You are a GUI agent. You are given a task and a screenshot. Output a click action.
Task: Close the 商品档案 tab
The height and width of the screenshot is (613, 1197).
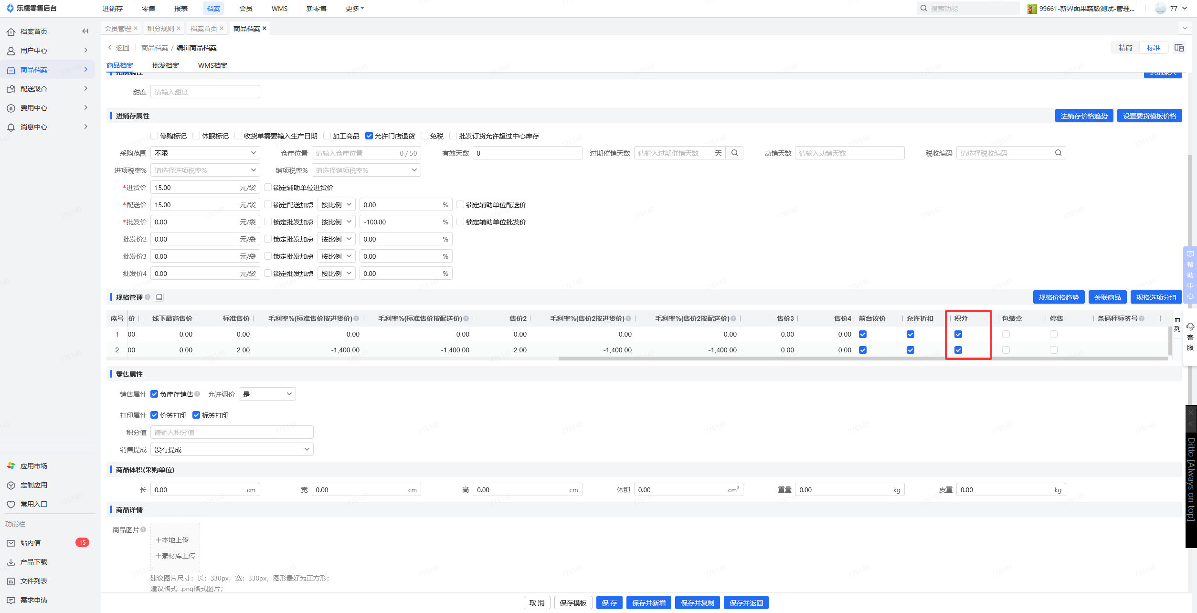click(x=265, y=28)
